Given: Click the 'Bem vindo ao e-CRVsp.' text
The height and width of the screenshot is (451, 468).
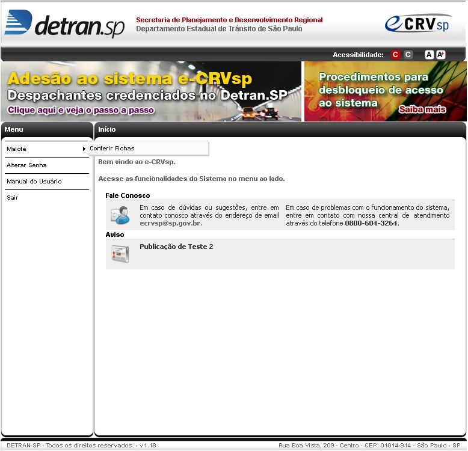Looking at the screenshot, I should point(137,162).
